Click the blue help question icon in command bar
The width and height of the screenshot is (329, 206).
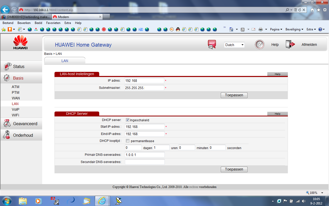click(x=320, y=29)
